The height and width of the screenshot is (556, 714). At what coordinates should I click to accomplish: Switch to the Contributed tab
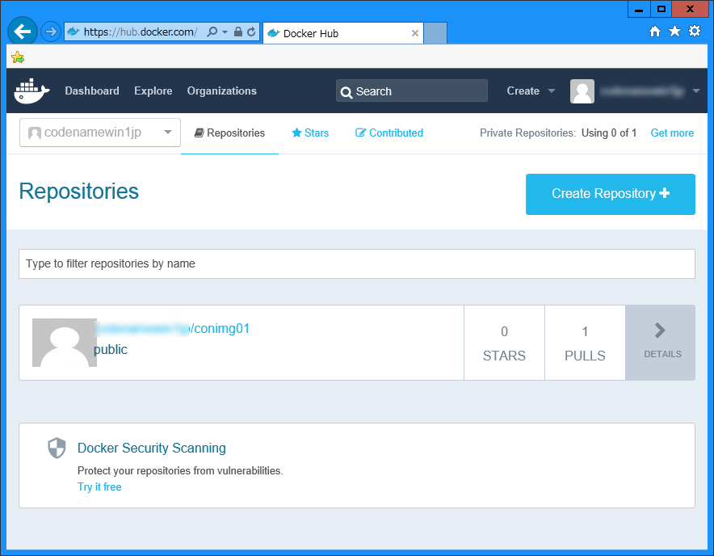(388, 133)
